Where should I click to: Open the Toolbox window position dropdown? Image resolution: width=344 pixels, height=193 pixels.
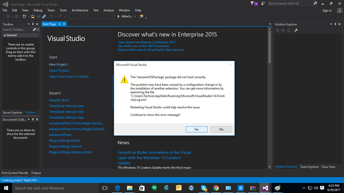point(29,24)
